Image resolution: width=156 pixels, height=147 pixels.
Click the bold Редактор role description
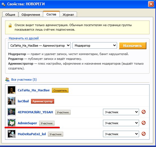click(16, 59)
